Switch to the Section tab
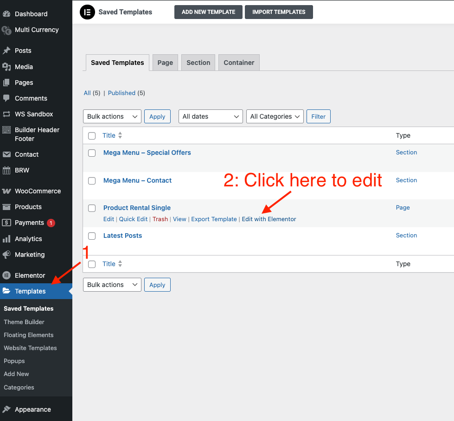Screen dimensions: 454x421 pos(198,63)
